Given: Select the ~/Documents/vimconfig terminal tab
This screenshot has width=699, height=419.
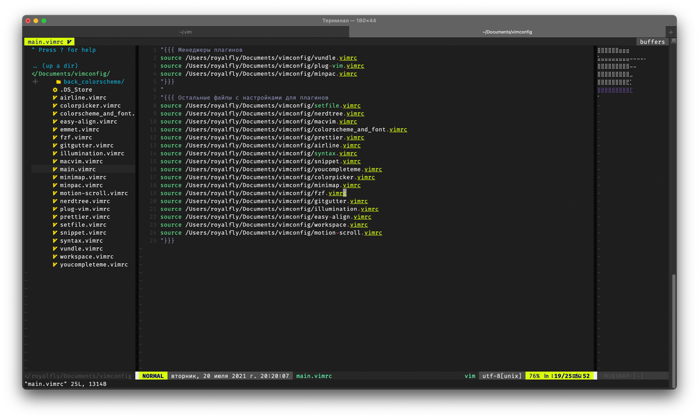Looking at the screenshot, I should 507,32.
